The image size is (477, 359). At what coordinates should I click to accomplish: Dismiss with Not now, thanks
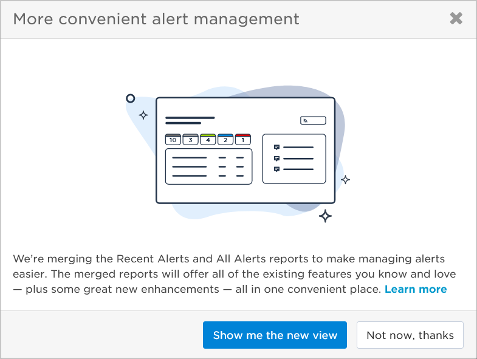pyautogui.click(x=410, y=335)
